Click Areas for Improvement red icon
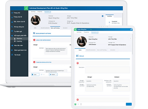The height and width of the screenshot is (109, 148). tap(34, 40)
